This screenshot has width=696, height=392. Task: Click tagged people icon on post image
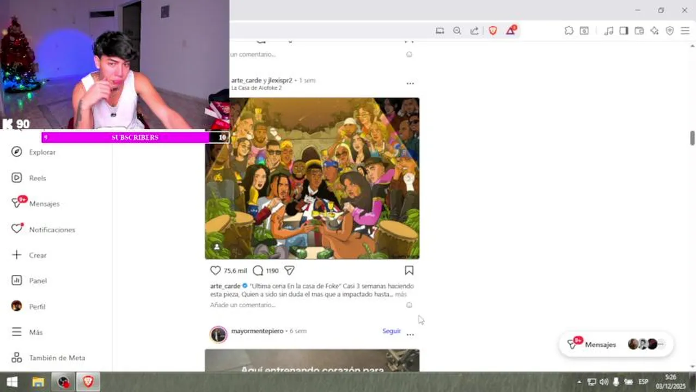(x=216, y=247)
